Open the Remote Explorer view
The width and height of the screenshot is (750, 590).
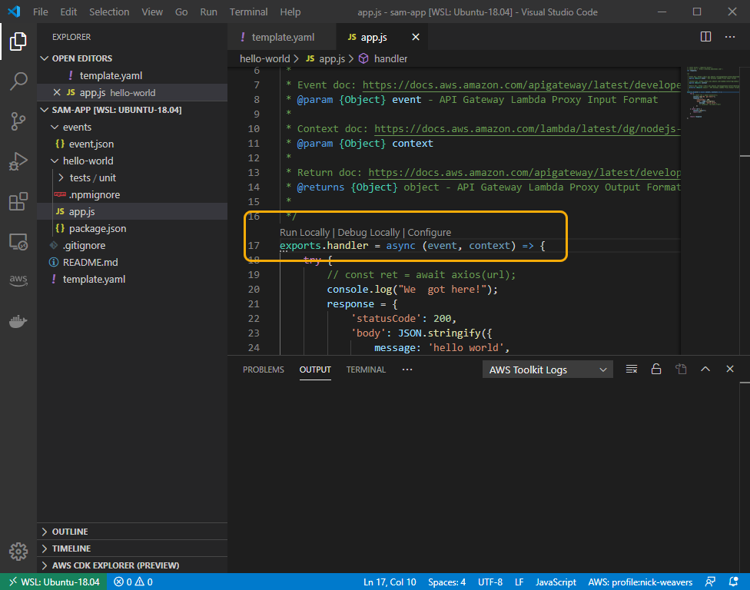[x=18, y=242]
